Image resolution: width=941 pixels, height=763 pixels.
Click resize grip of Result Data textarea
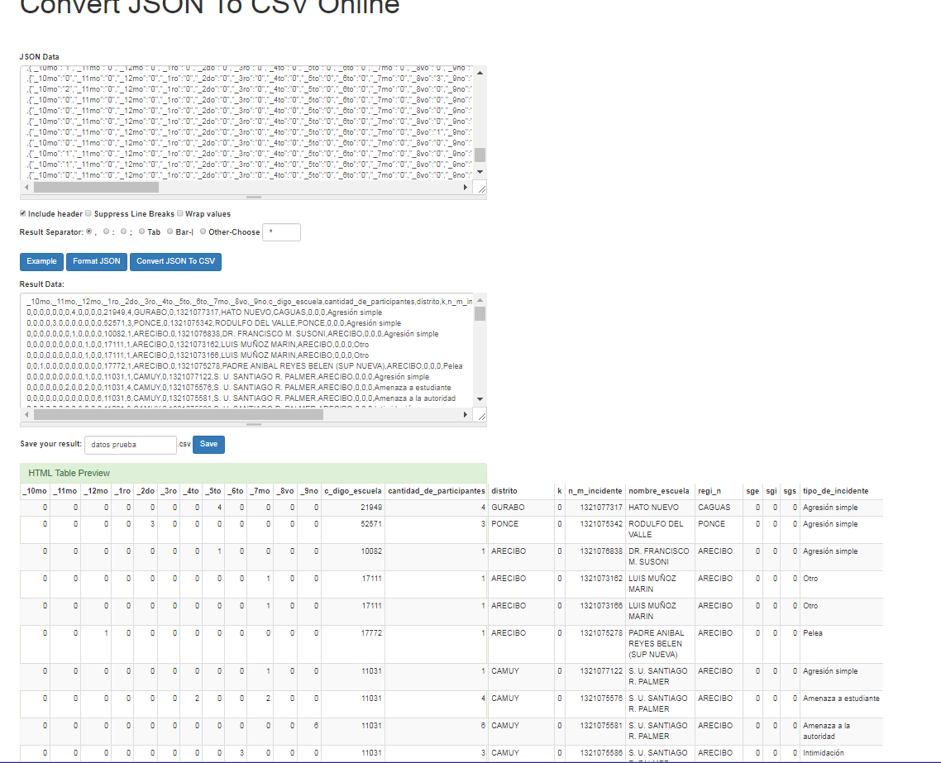pos(483,416)
